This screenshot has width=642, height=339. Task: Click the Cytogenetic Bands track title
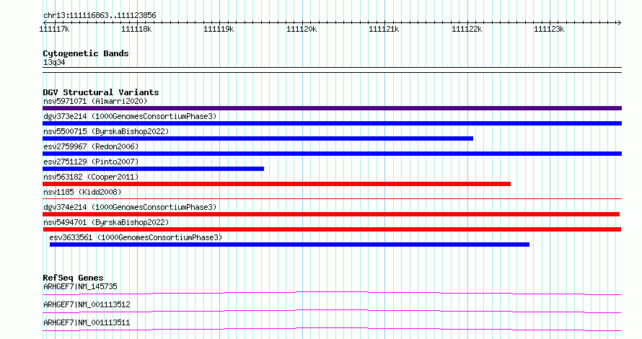[86, 53]
